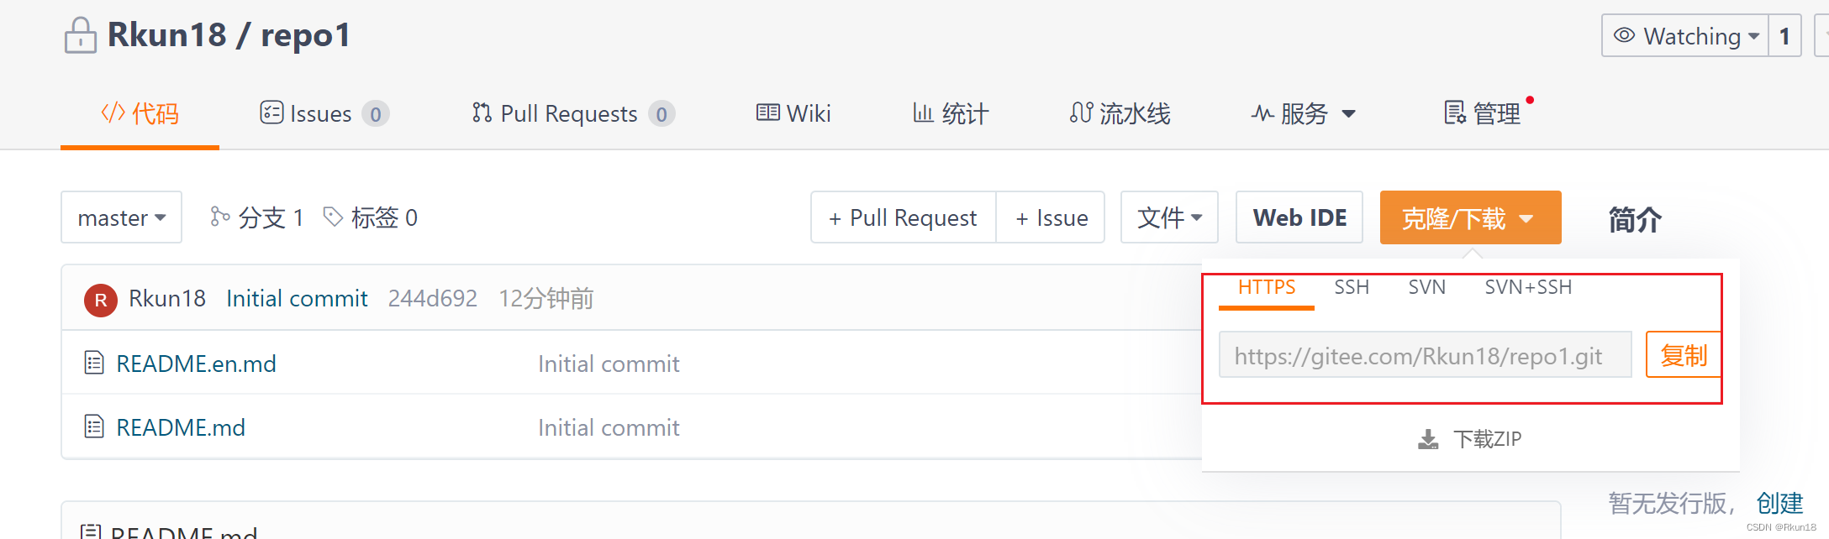This screenshot has width=1829, height=539.
Task: Open the Initial commit link
Action: point(297,299)
